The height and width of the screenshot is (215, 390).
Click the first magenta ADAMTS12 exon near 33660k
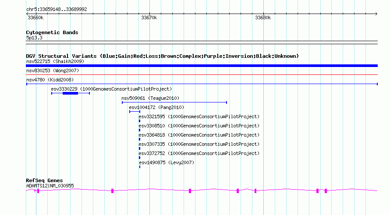pyautogui.click(x=38, y=190)
